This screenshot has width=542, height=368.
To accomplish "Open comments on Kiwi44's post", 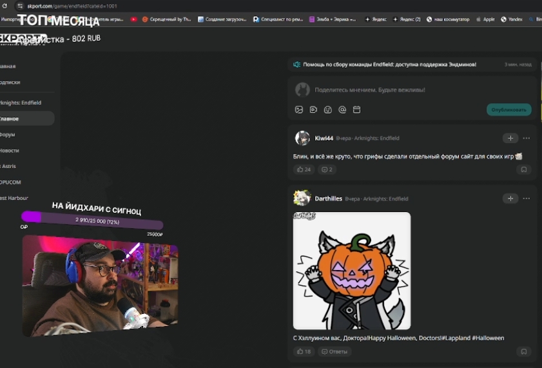I will click(327, 169).
